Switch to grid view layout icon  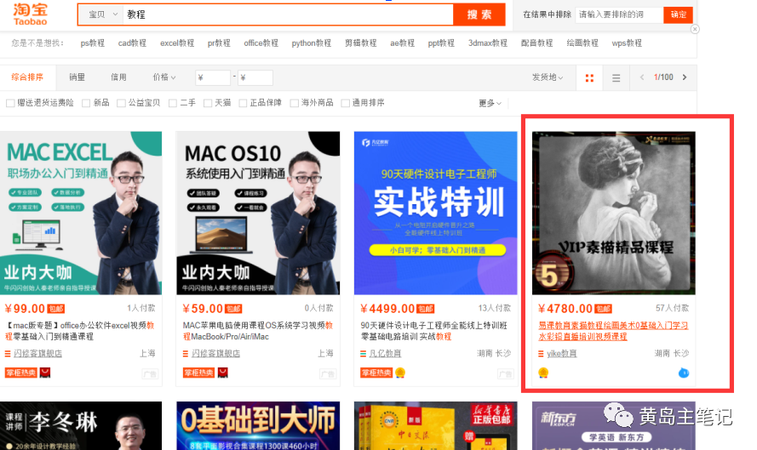point(589,77)
